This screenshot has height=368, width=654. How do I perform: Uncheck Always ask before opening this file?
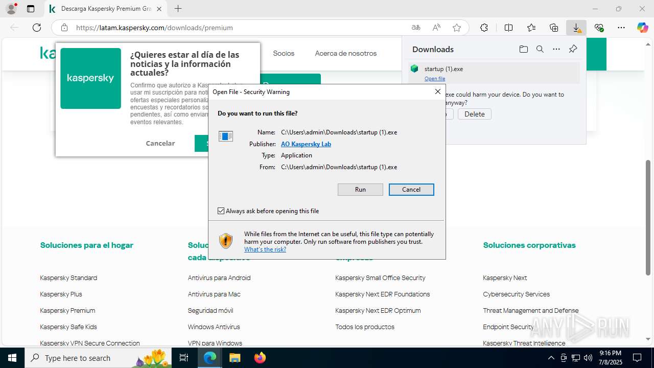tap(221, 211)
